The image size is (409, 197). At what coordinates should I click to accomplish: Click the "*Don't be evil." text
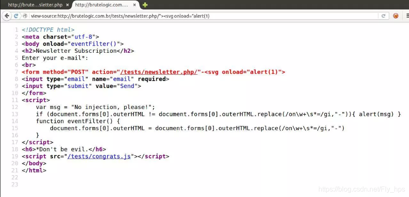[62, 149]
